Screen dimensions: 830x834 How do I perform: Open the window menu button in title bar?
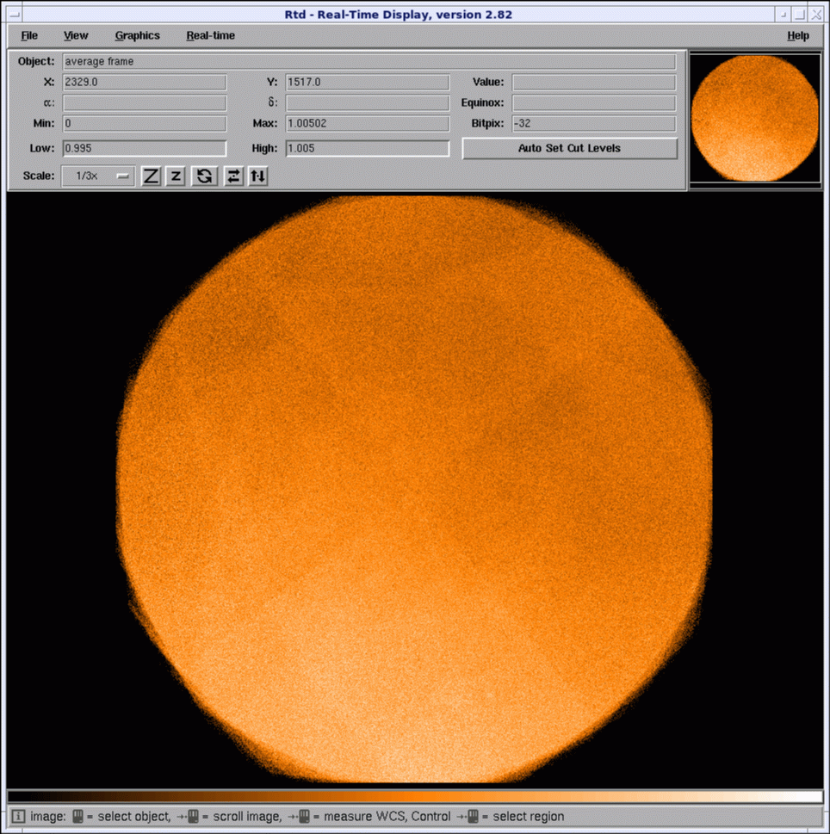point(15,15)
